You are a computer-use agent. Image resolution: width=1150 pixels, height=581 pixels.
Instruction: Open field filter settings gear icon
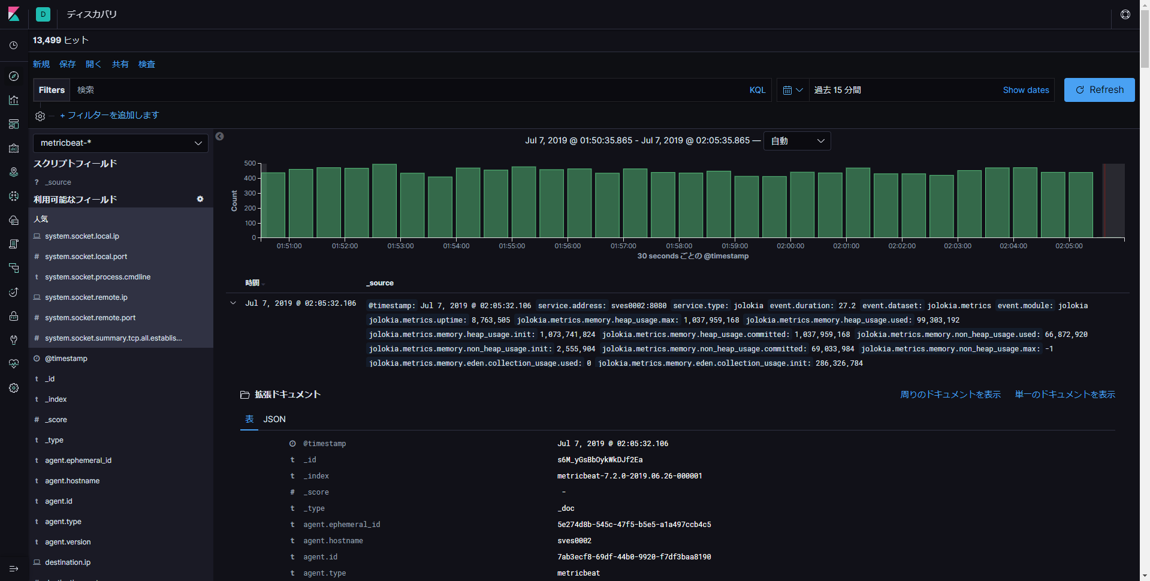(200, 199)
